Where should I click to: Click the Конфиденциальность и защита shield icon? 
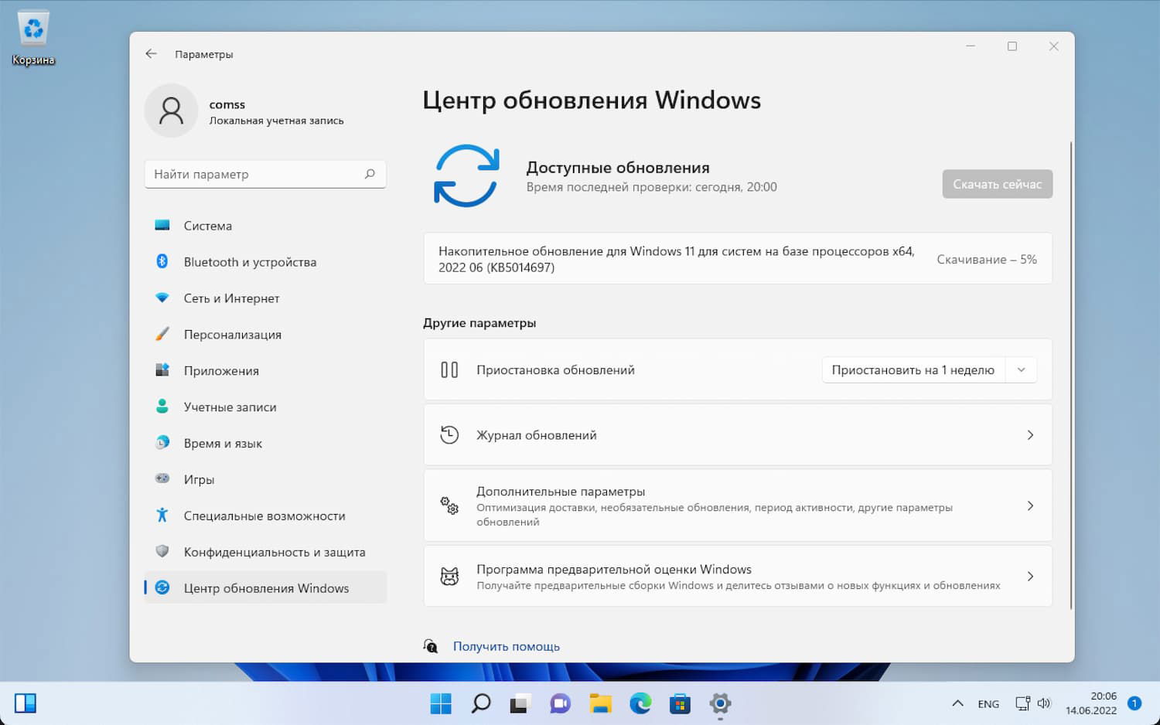pos(162,552)
